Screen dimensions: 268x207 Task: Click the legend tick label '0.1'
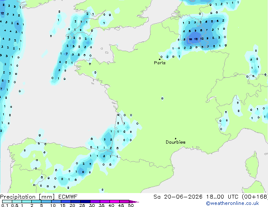[5, 205]
